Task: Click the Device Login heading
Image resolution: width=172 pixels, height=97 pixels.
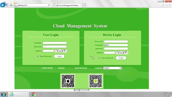Action: tap(112, 35)
